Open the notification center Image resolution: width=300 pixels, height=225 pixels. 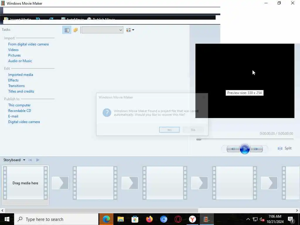point(291,219)
